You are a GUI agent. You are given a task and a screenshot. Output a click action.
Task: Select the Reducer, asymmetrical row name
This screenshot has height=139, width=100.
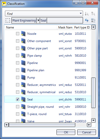pos(41,85)
